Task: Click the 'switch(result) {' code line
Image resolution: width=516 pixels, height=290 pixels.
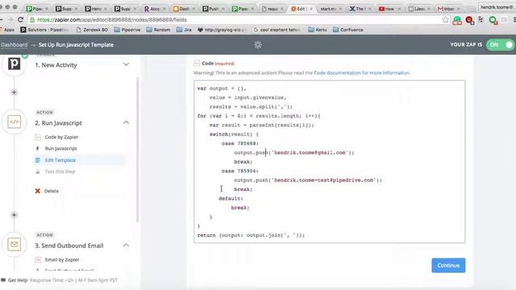Action: click(234, 135)
